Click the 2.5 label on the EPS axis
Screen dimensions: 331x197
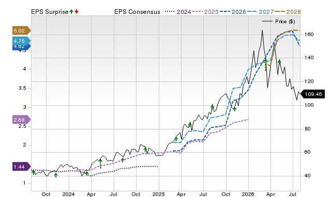(x=22, y=126)
